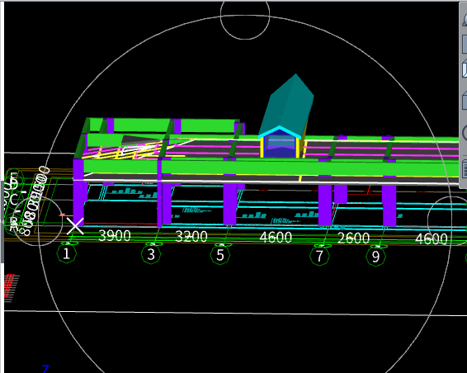Click the white X marker near grid 1

coord(75,226)
